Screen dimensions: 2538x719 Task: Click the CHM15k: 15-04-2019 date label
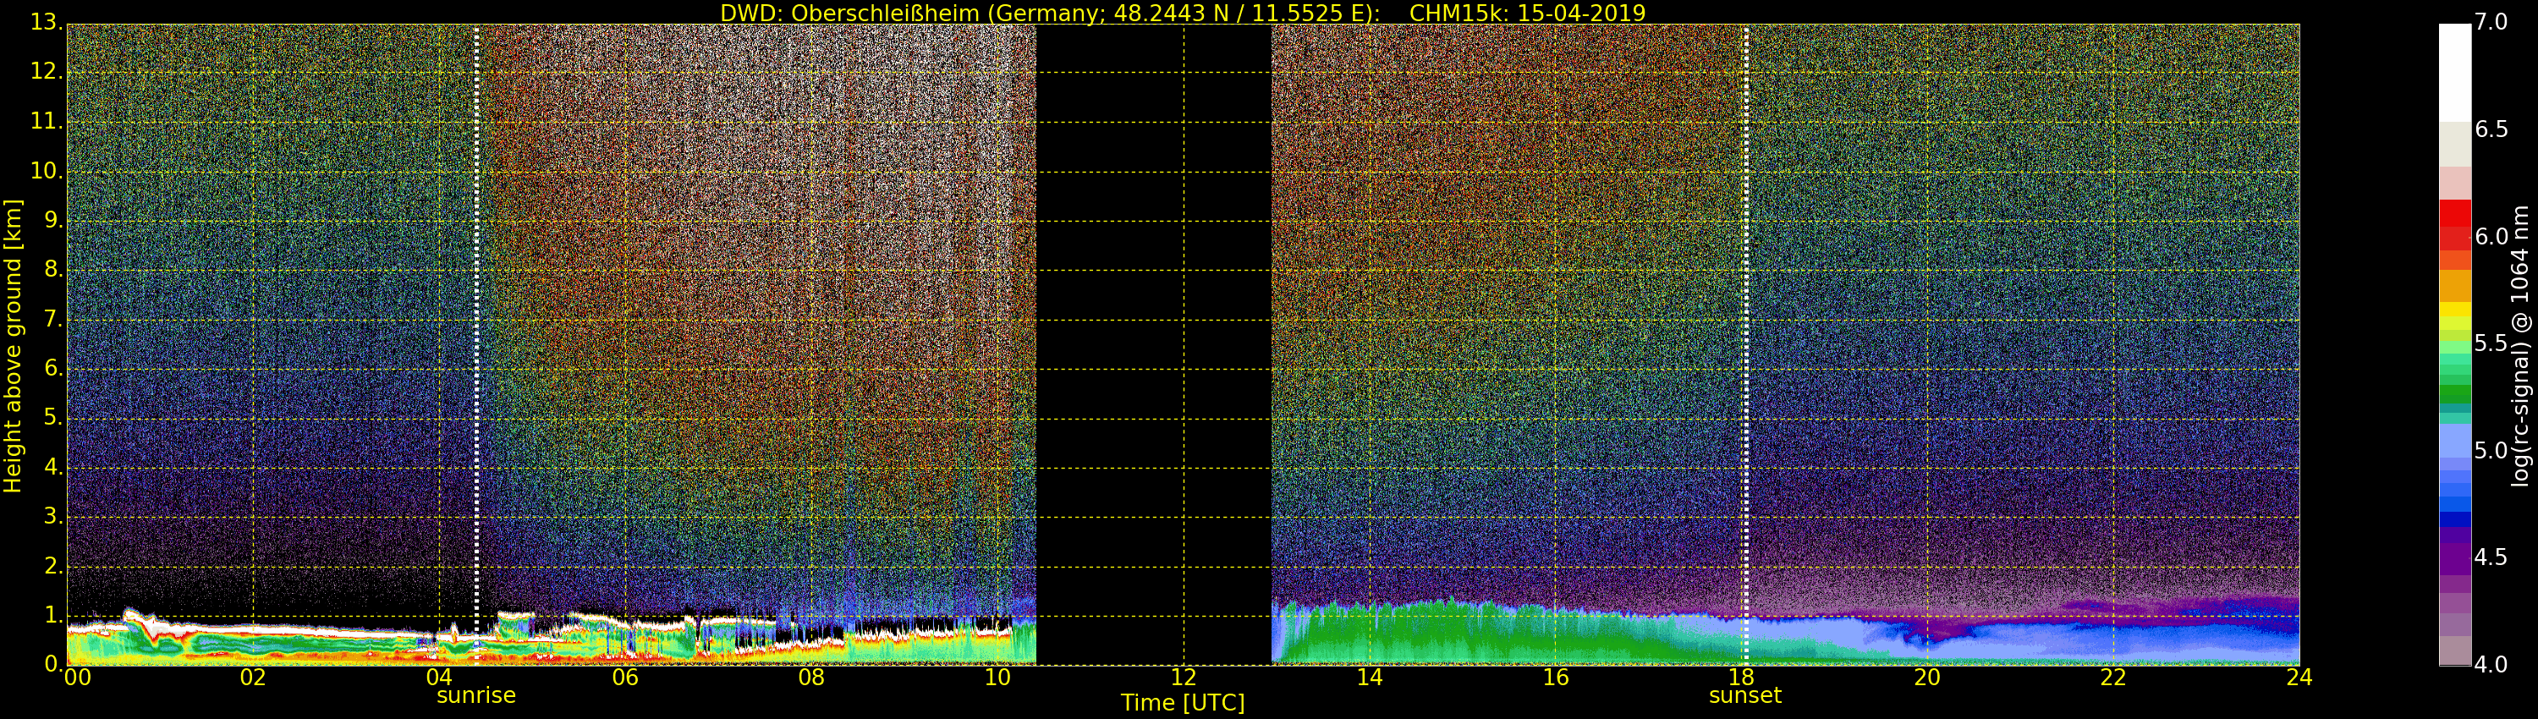[x=1527, y=13]
